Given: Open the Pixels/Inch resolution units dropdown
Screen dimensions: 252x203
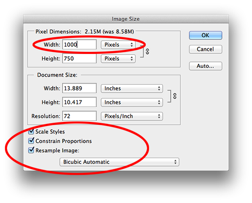Looking at the screenshot, I should click(132, 116).
